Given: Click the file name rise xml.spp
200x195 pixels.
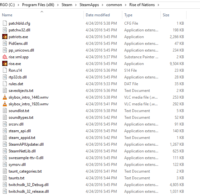Looking at the screenshot, I should (x=19, y=57).
